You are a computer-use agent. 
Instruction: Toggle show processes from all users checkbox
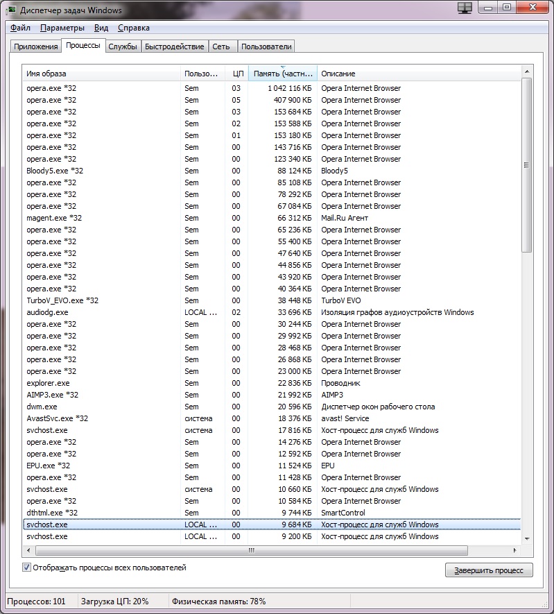(x=26, y=568)
